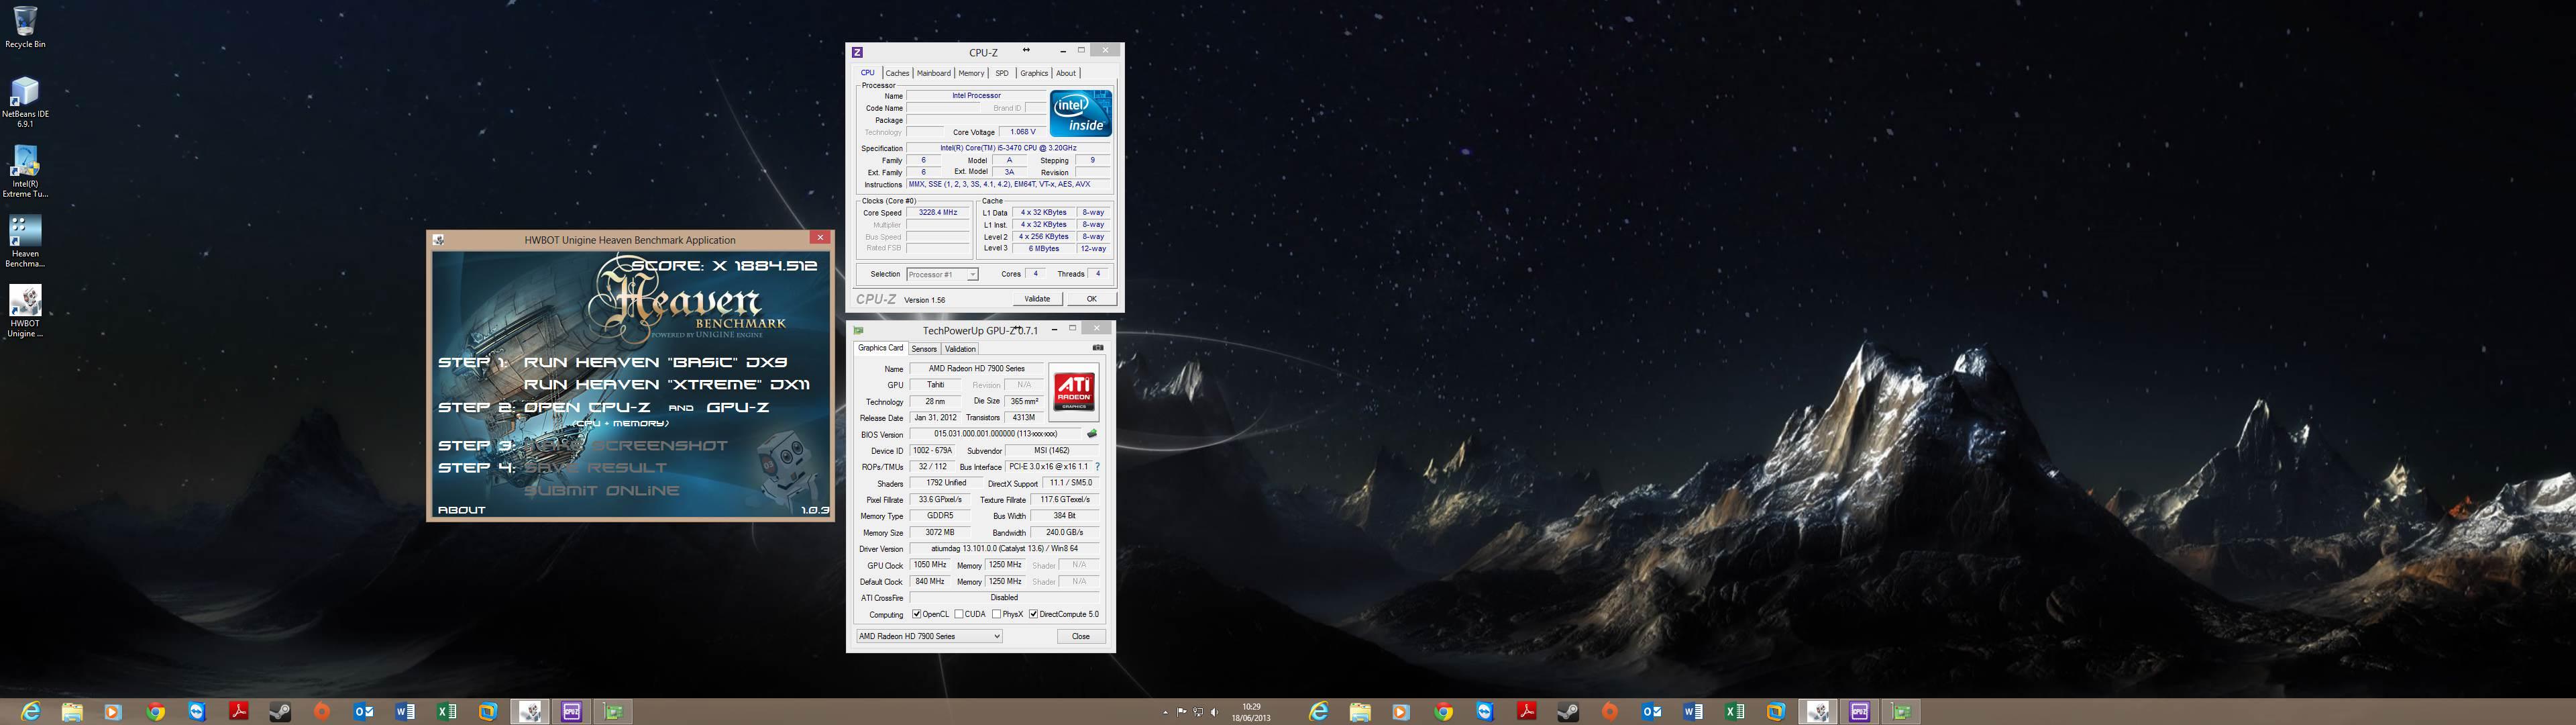Launch Google Chrome from the taskbar with the clock
Screen dimensions: 2576x725
pos(155,712)
